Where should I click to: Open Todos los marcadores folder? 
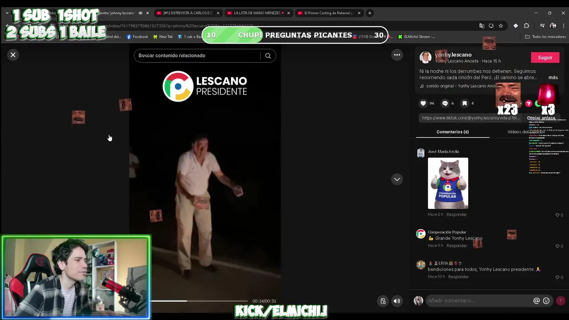545,36
